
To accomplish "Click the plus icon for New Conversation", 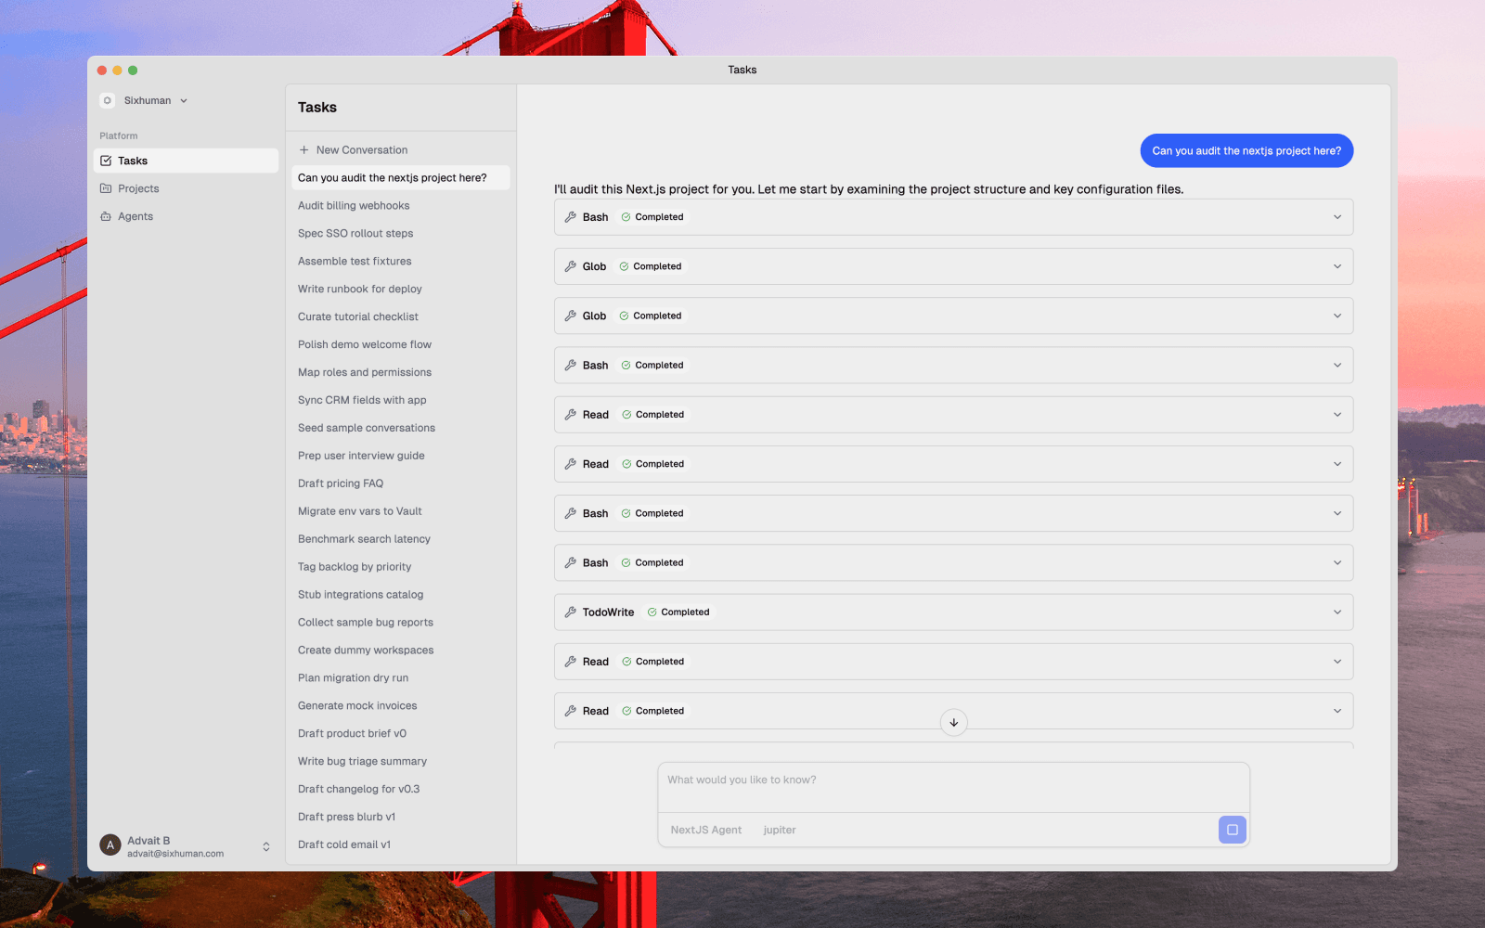I will (x=303, y=149).
